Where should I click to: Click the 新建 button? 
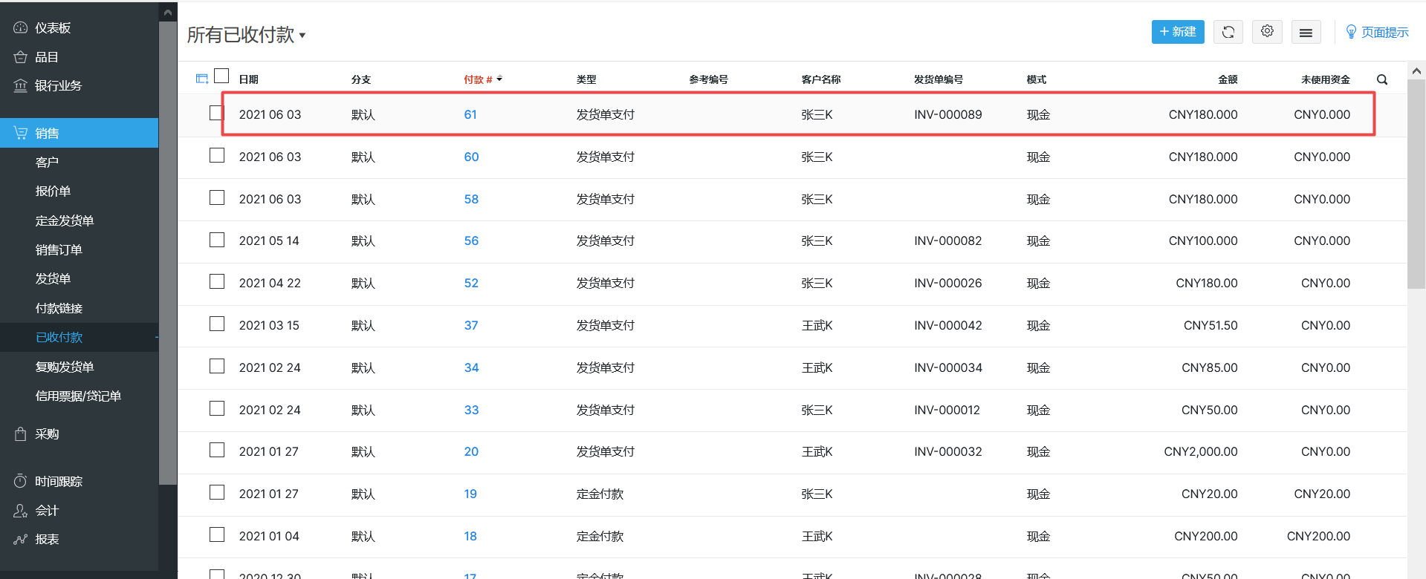(x=1177, y=32)
